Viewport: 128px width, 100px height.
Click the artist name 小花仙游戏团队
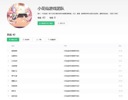(51, 8)
